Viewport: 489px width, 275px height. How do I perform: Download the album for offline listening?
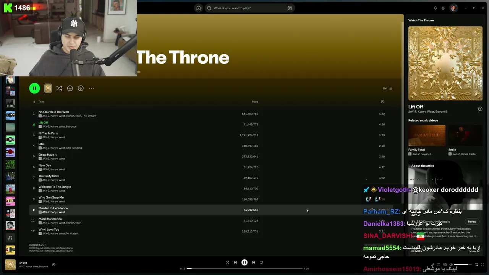[81, 88]
